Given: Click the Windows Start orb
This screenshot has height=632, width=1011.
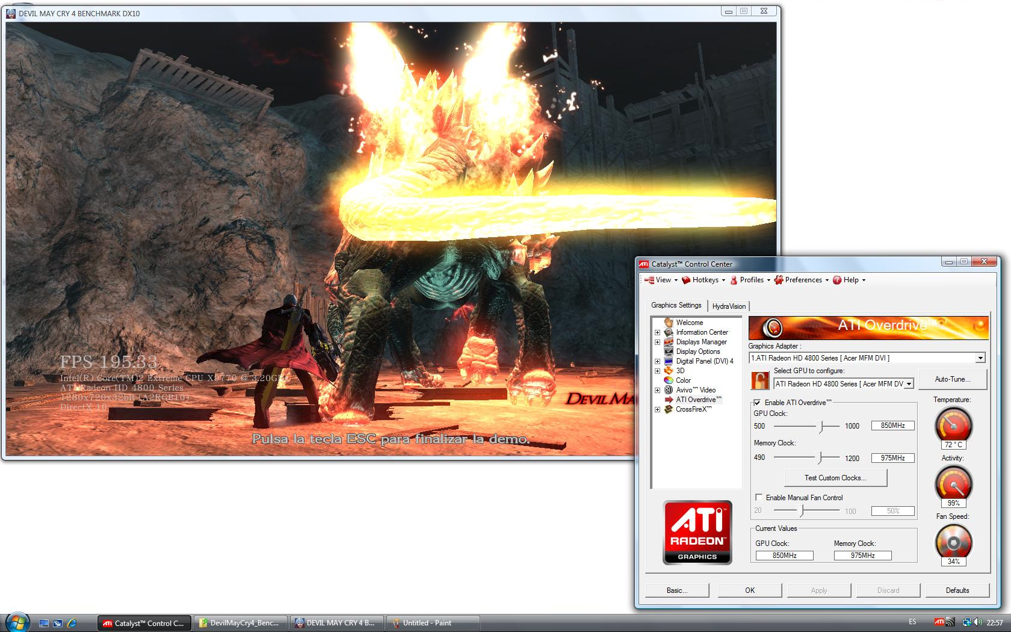Looking at the screenshot, I should point(17,622).
